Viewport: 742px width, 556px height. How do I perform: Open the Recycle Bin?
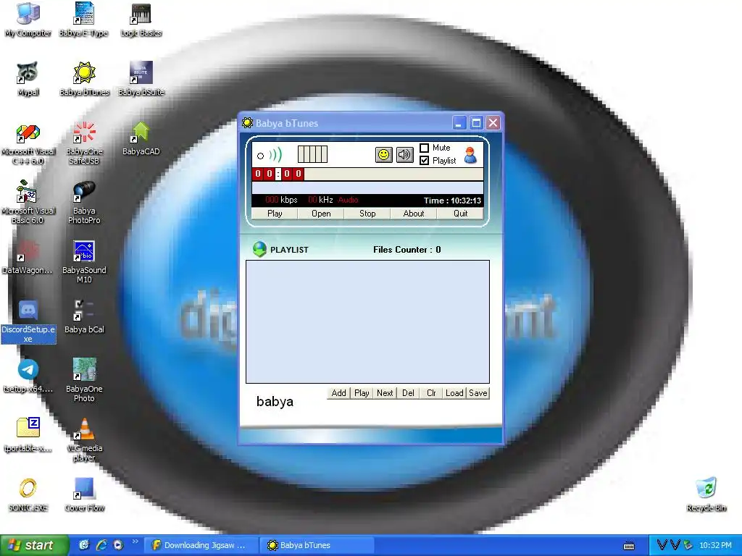(706, 495)
